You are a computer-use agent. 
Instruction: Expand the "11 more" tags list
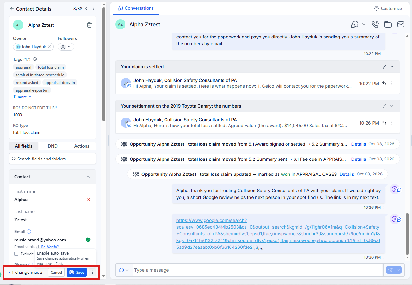pos(22,97)
